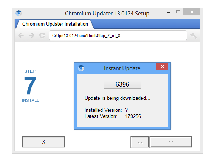Click the X cancel button
This screenshot has width=209, height=161.
pos(43,142)
